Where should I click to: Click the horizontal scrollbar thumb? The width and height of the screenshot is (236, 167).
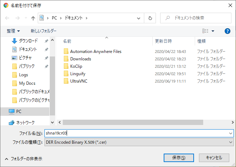133,122
